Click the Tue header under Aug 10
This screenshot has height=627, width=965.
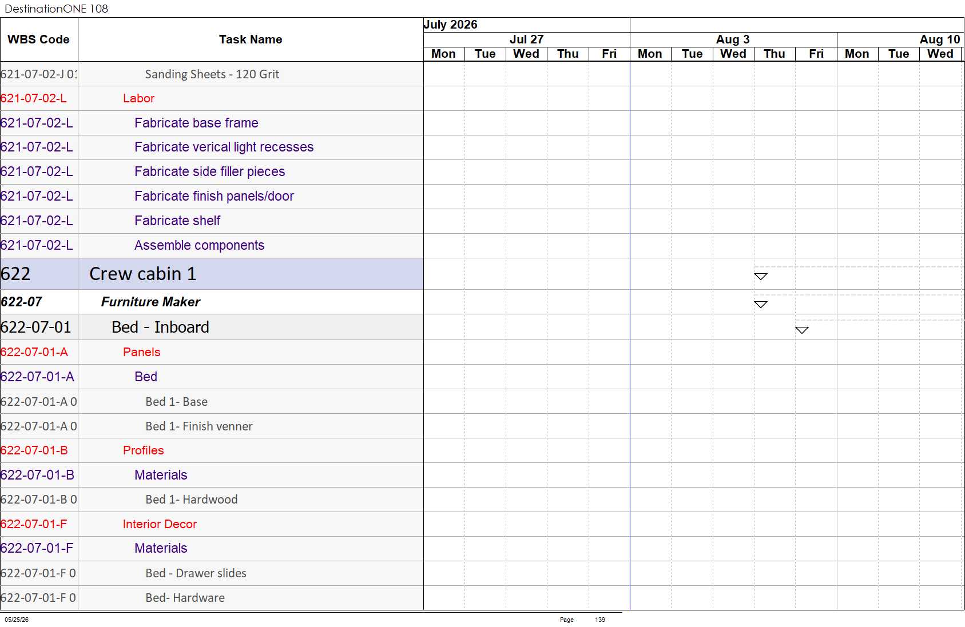click(899, 54)
